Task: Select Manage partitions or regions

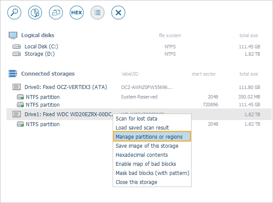Action: [152, 137]
